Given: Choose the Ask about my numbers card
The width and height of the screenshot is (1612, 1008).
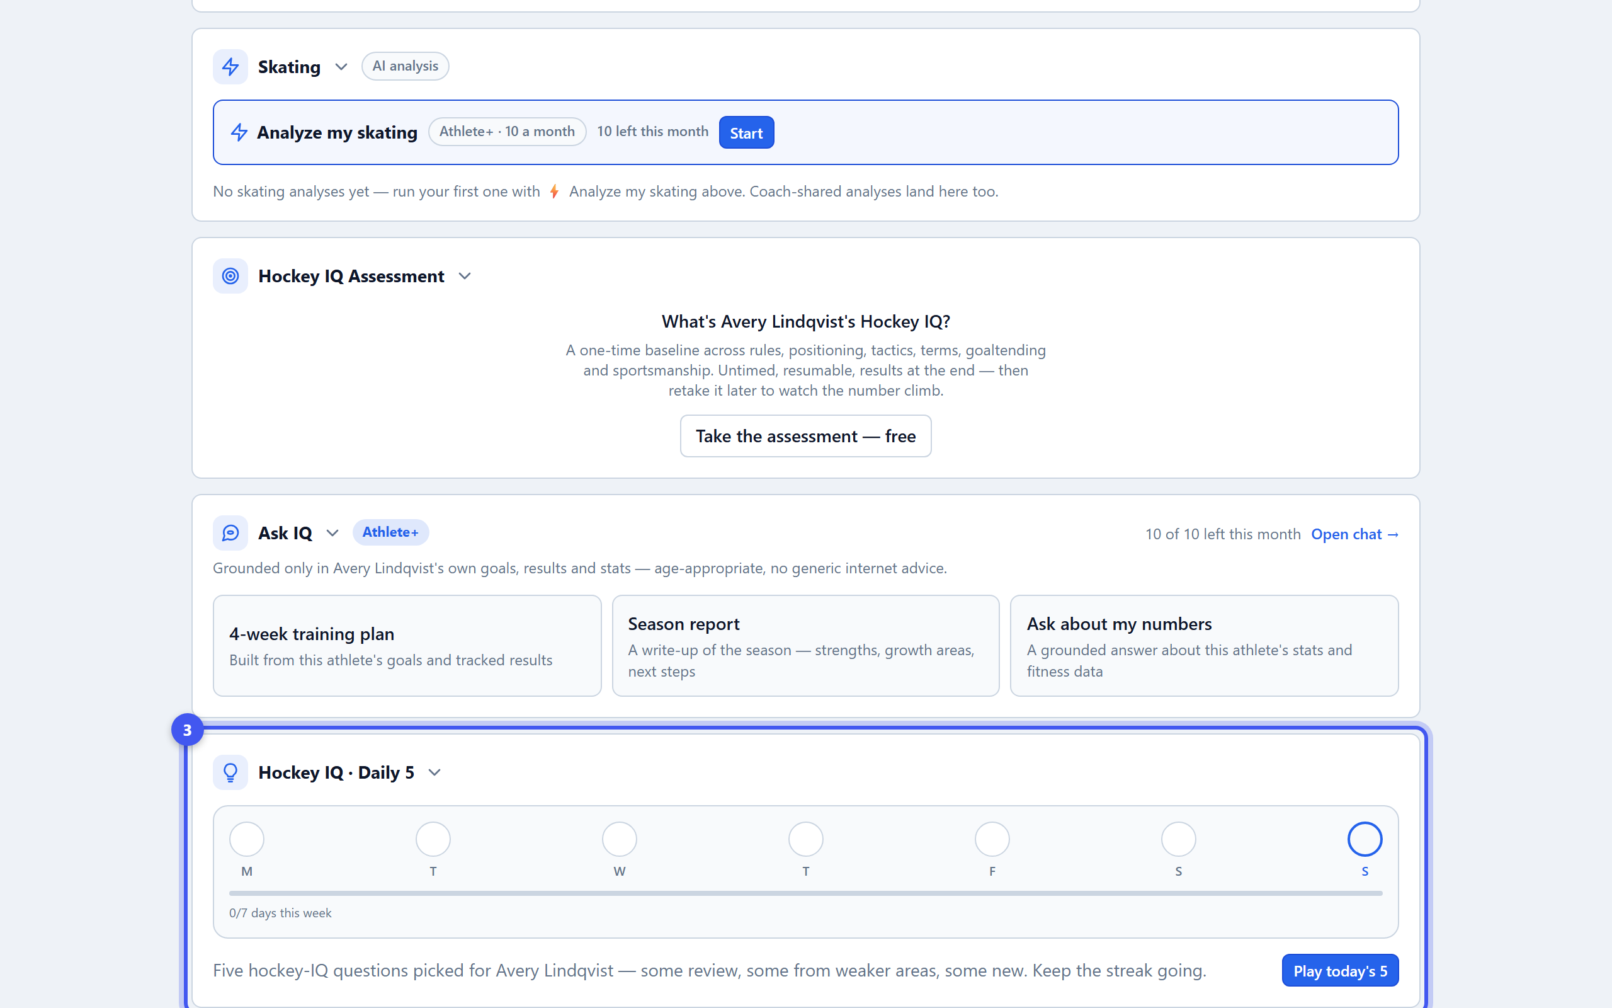Looking at the screenshot, I should (x=1204, y=645).
